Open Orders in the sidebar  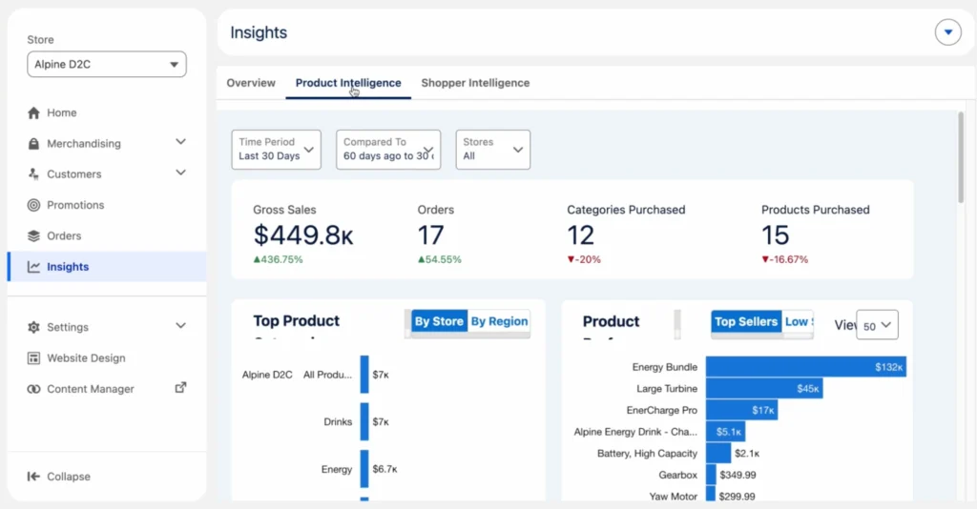click(64, 235)
